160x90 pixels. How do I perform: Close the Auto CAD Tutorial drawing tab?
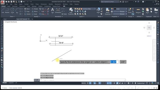[28, 19]
